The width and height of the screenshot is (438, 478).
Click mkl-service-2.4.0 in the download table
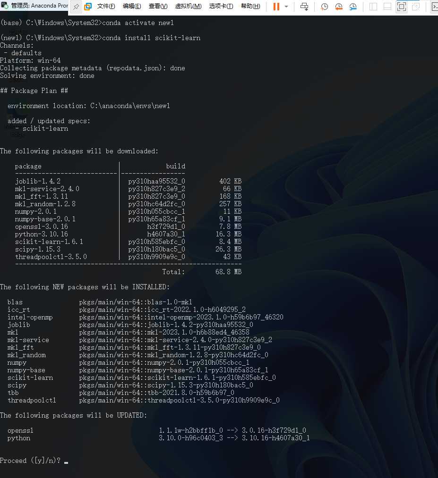(x=47, y=189)
